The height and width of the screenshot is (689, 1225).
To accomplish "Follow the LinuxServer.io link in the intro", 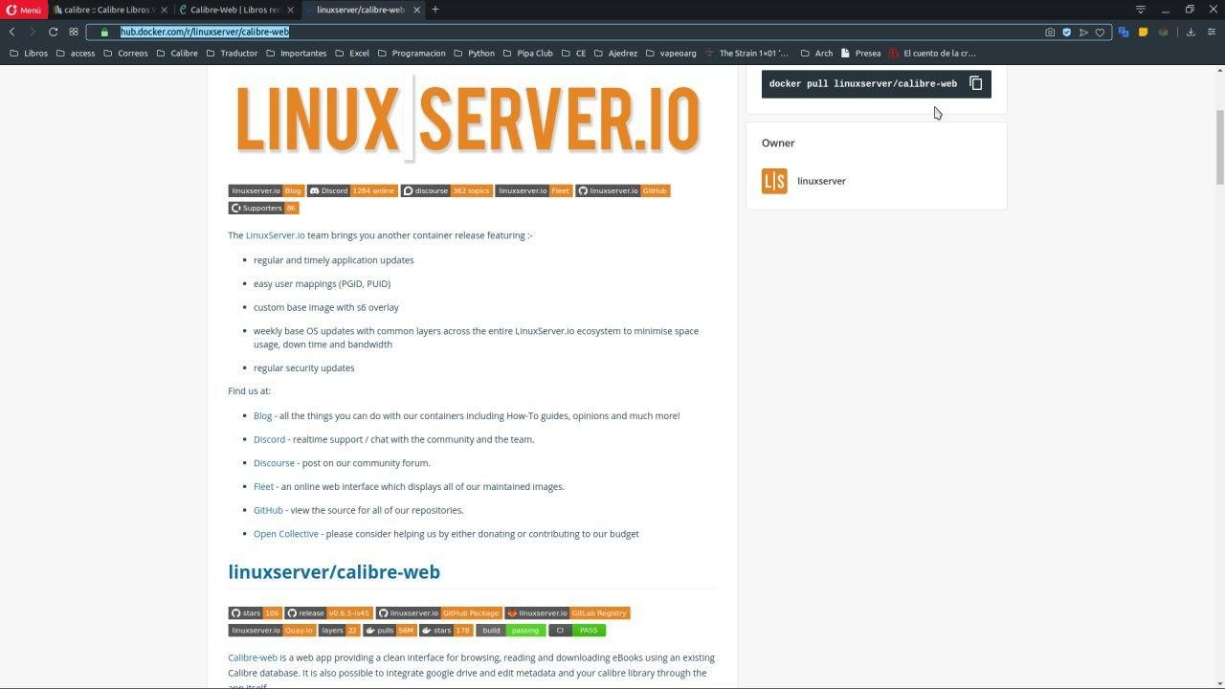I will [276, 235].
